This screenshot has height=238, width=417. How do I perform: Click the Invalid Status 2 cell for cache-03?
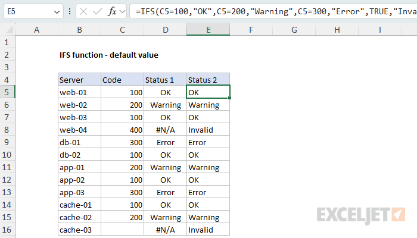coord(208,230)
